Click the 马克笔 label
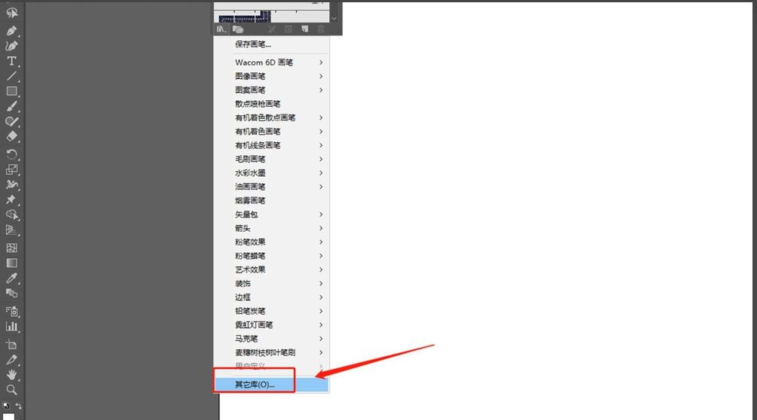This screenshot has width=757, height=420. pyautogui.click(x=246, y=339)
